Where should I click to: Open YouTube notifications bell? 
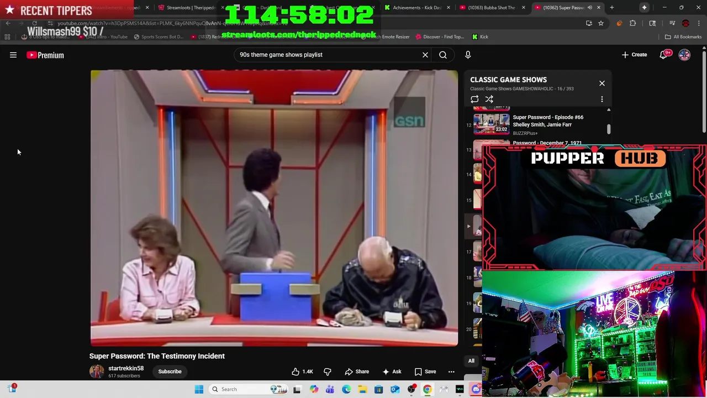pos(663,55)
